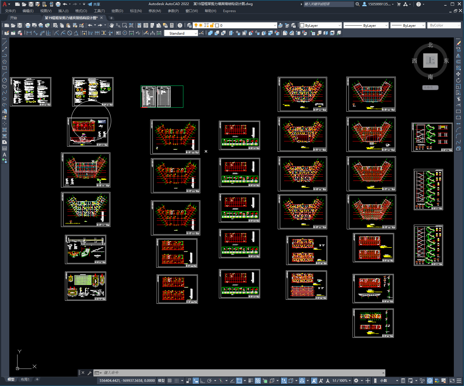Open the 标注(N) menu
The height and width of the screenshot is (386, 464).
pyautogui.click(x=136, y=11)
